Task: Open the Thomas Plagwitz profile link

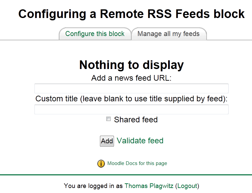Action: click(x=149, y=186)
